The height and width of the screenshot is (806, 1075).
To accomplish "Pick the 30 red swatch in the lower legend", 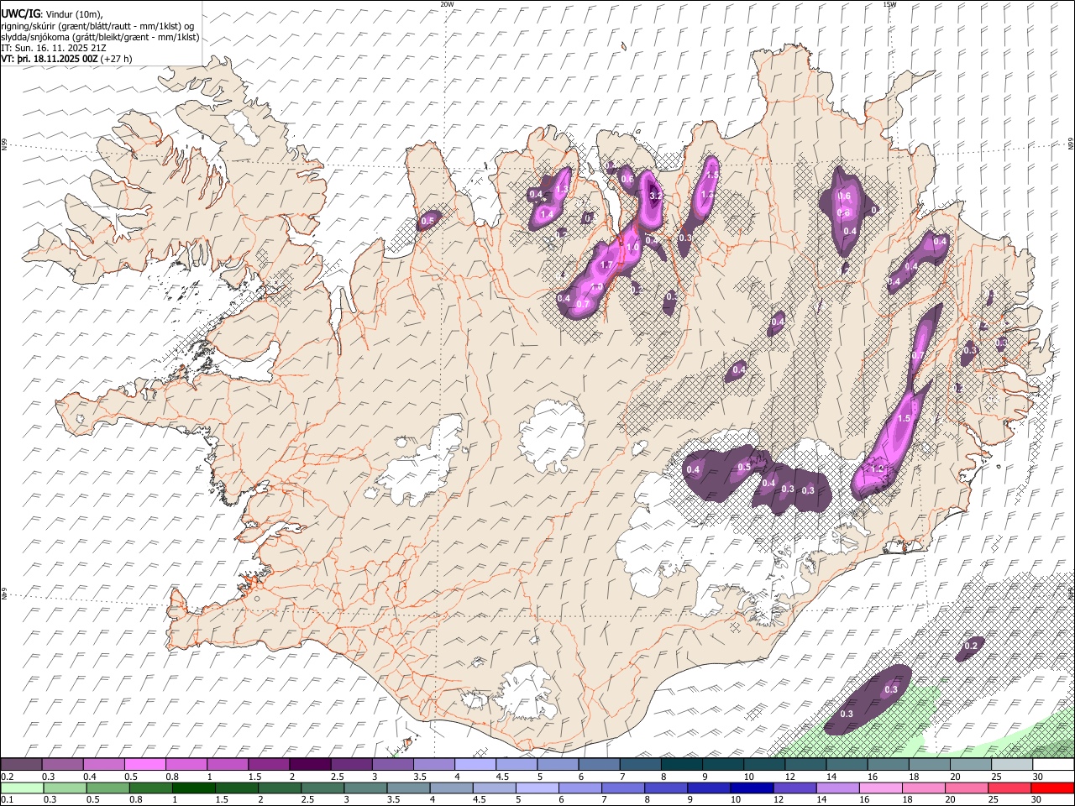I will [1053, 788].
